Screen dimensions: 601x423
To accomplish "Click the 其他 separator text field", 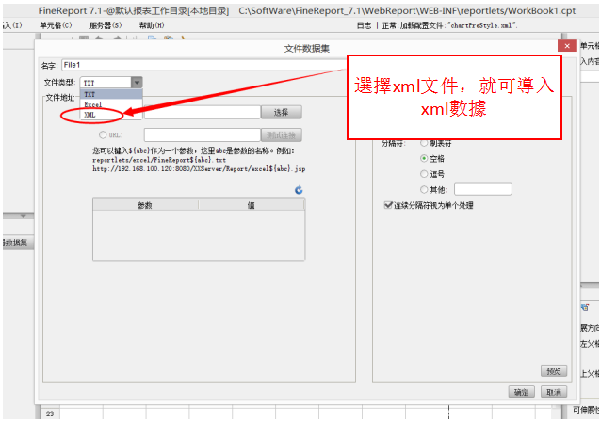I will (x=483, y=189).
